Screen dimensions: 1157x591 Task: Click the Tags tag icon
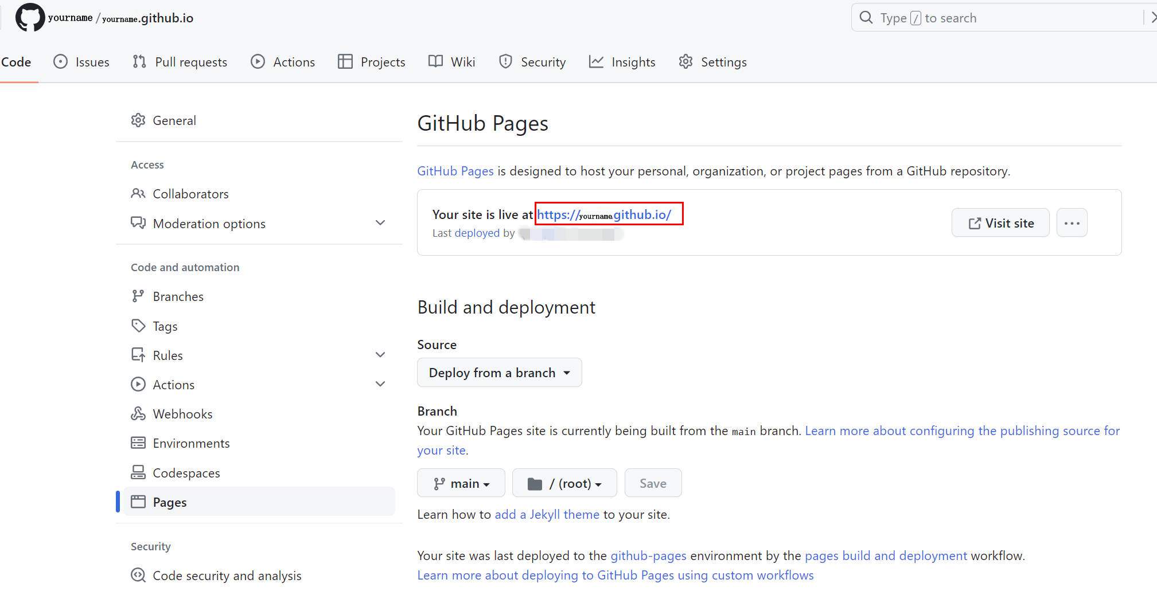click(138, 326)
